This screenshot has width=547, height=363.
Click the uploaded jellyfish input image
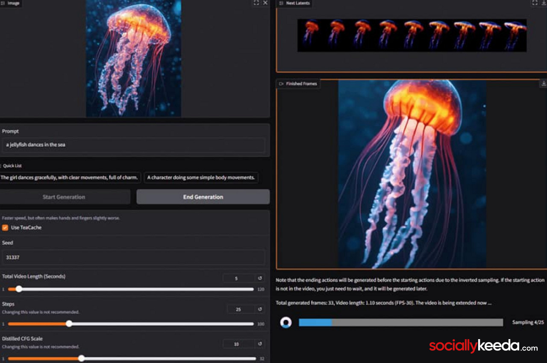coord(133,58)
